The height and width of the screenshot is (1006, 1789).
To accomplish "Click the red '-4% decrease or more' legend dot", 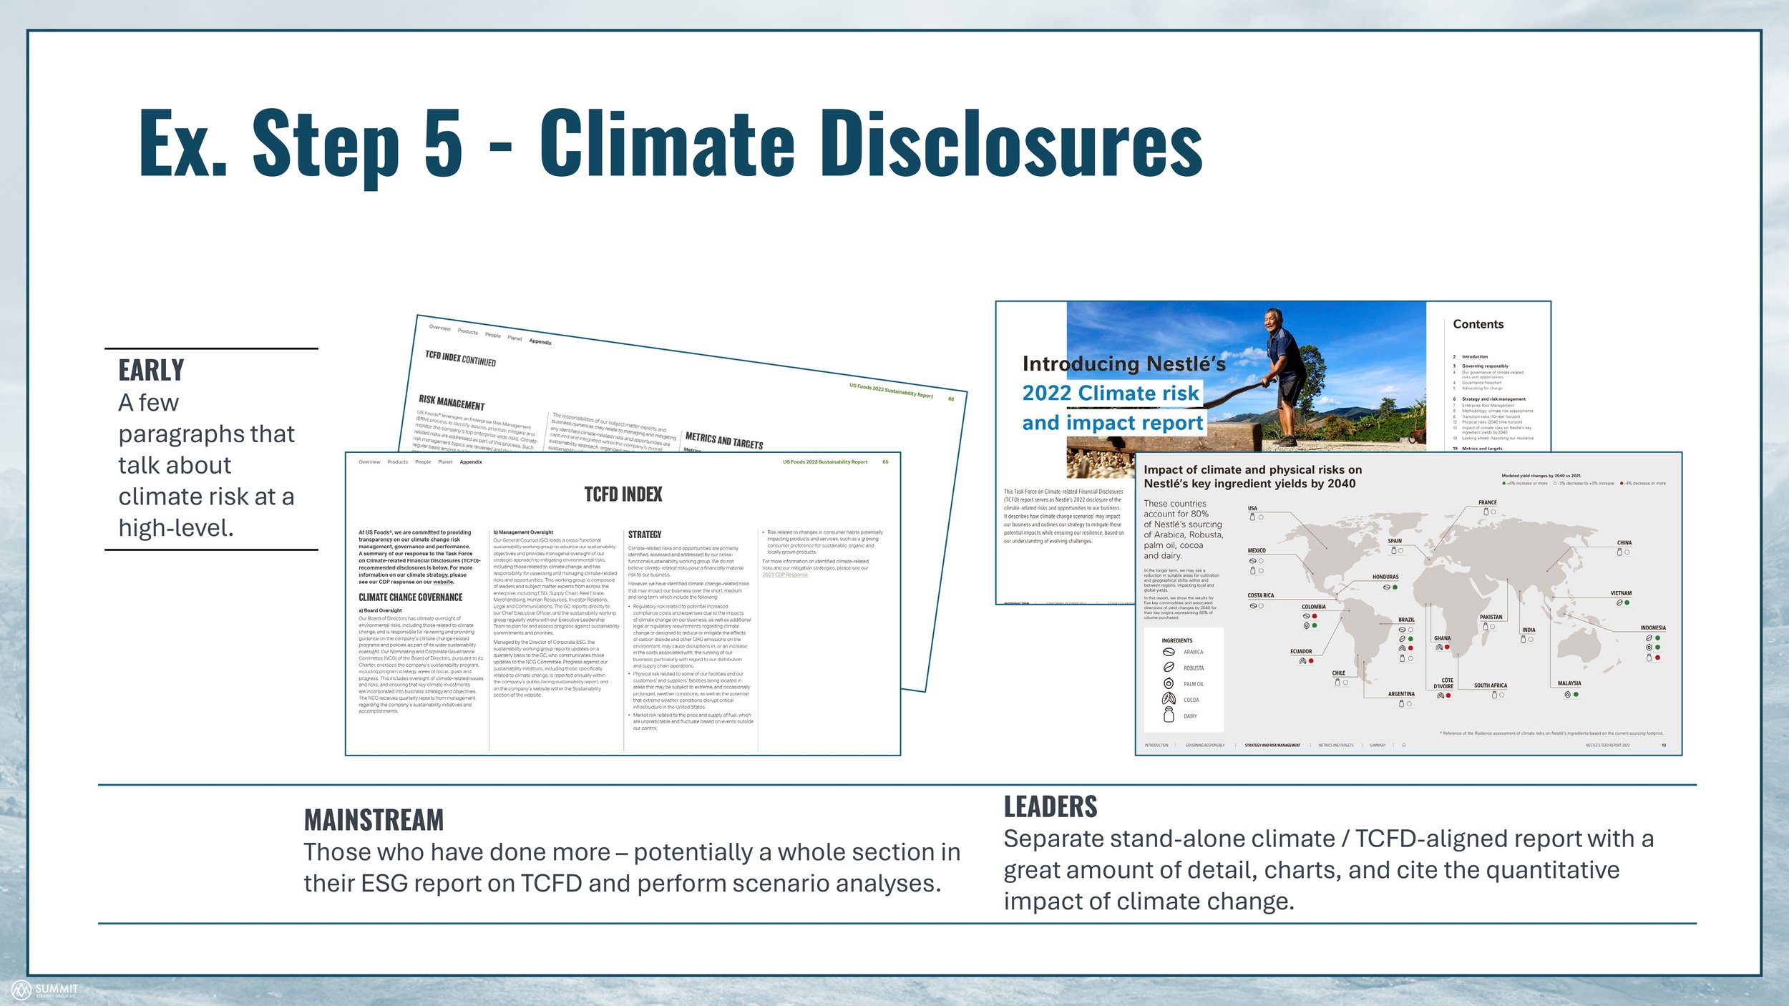I will 1622,483.
